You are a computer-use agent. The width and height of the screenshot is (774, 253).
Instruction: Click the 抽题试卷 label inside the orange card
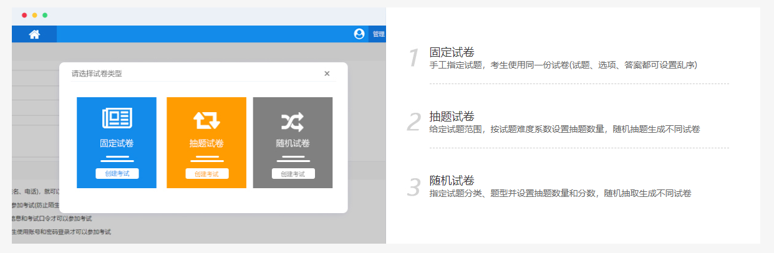pos(206,143)
